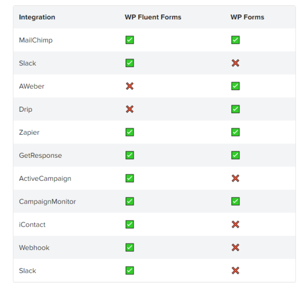Viewport: 308px width, 288px height.
Task: Click the MailChimp green checkmark under WP Forms
Action: 235,40
